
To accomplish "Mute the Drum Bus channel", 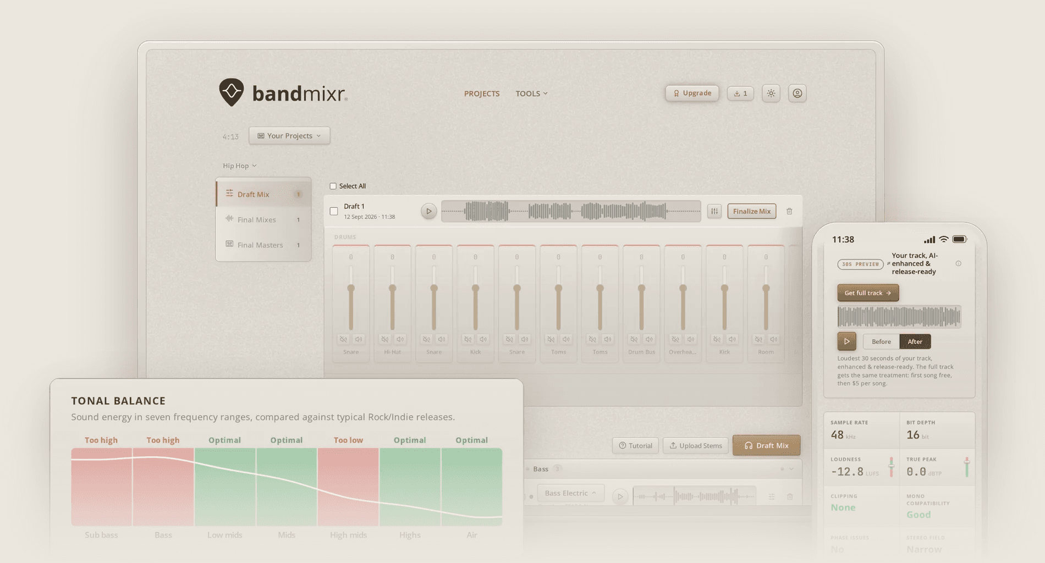I will pos(634,339).
